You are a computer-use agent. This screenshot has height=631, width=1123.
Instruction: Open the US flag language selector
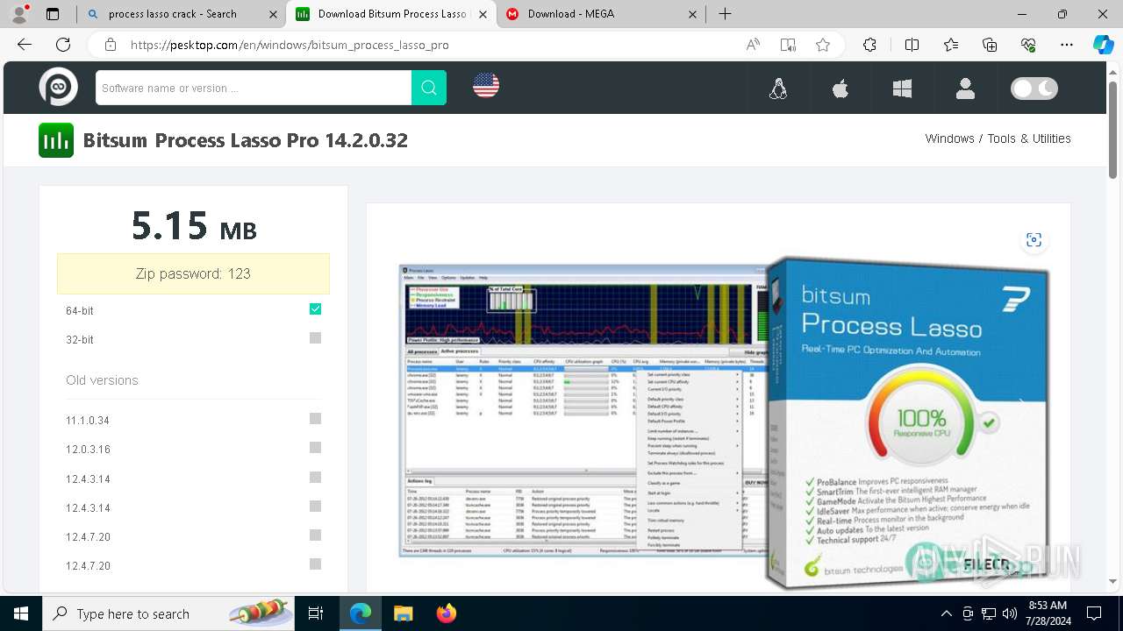(x=485, y=85)
